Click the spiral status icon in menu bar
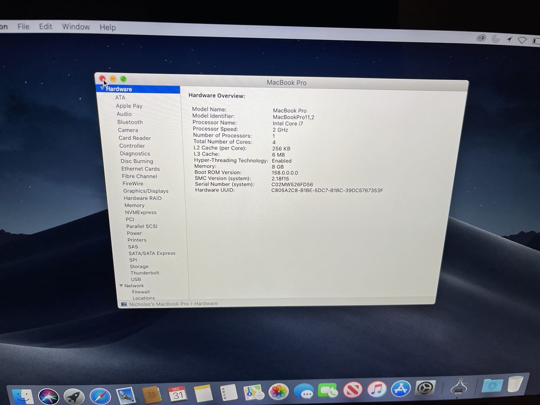This screenshot has height=405, width=540. point(496,39)
